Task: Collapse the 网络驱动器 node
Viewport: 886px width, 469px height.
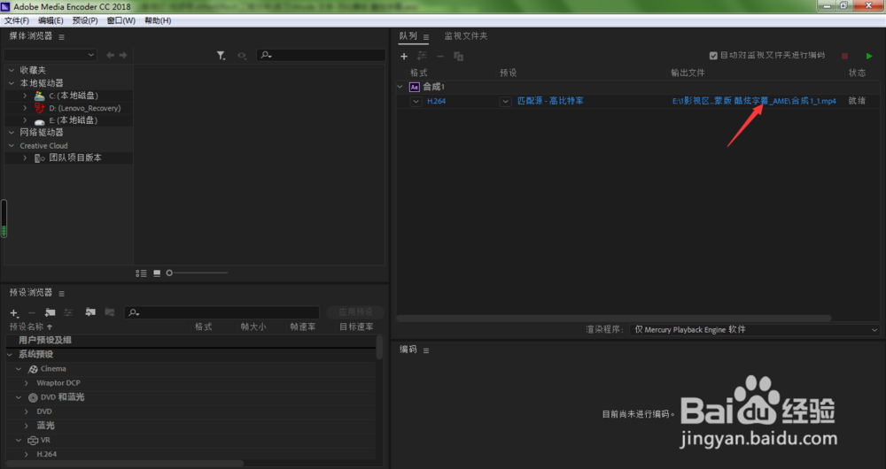Action: (12, 133)
